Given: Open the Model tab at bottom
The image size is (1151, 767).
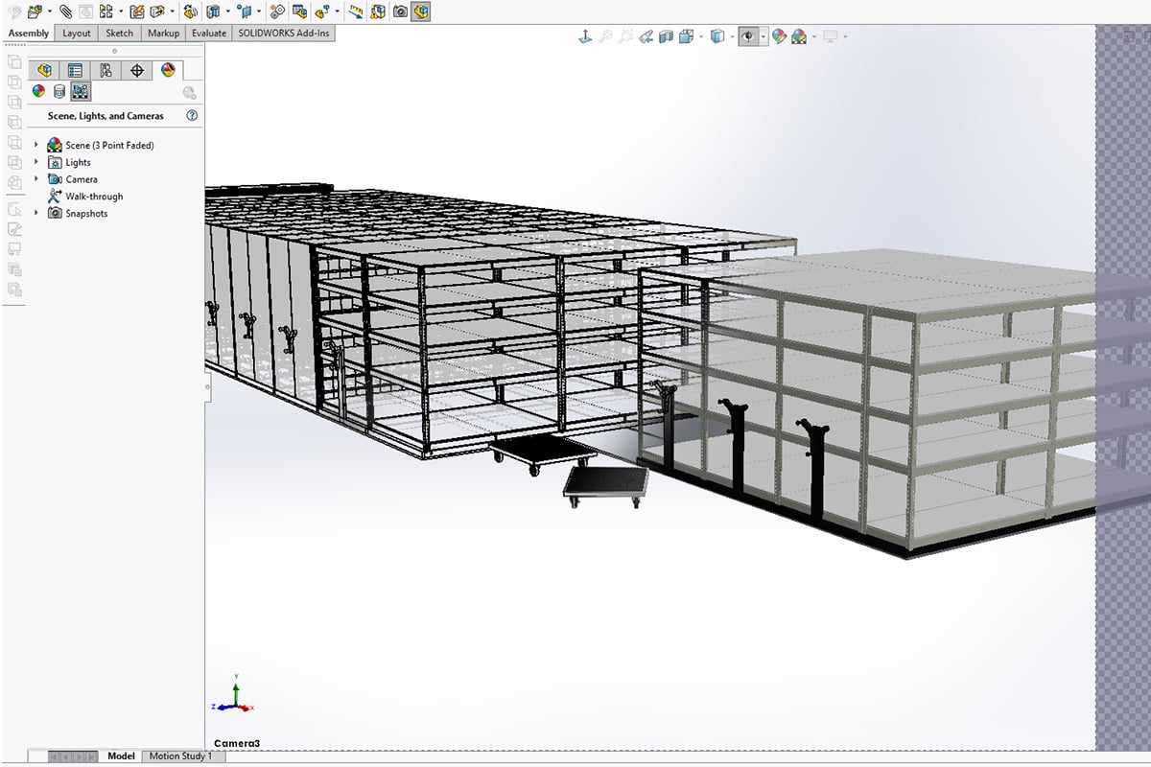Looking at the screenshot, I should (x=121, y=755).
